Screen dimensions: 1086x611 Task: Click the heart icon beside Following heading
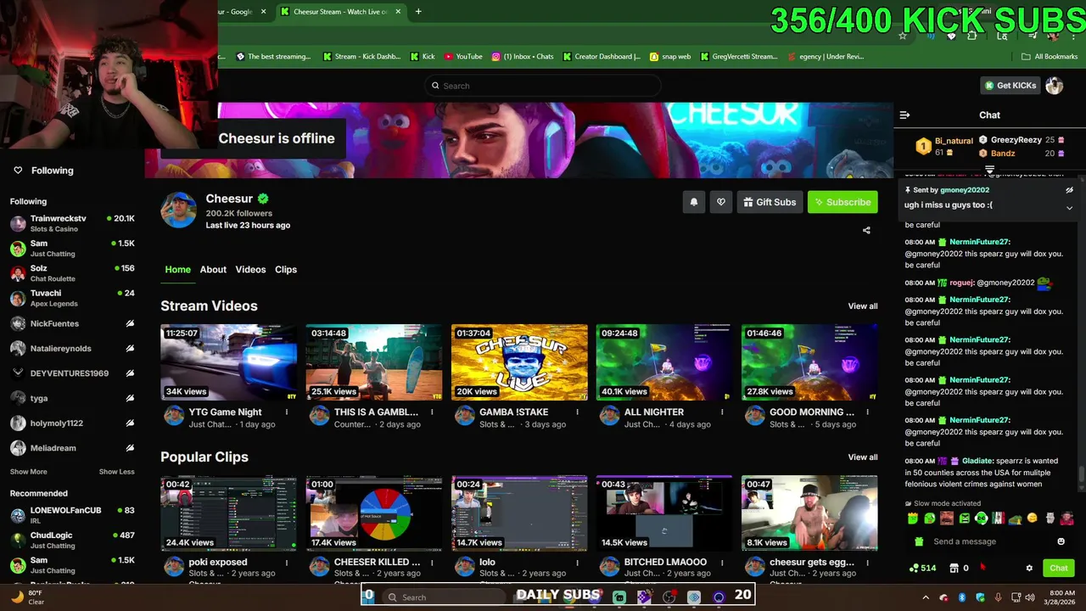click(18, 171)
